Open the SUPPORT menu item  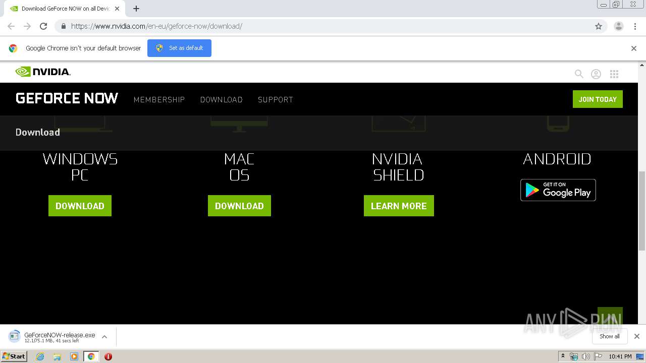[x=275, y=100]
